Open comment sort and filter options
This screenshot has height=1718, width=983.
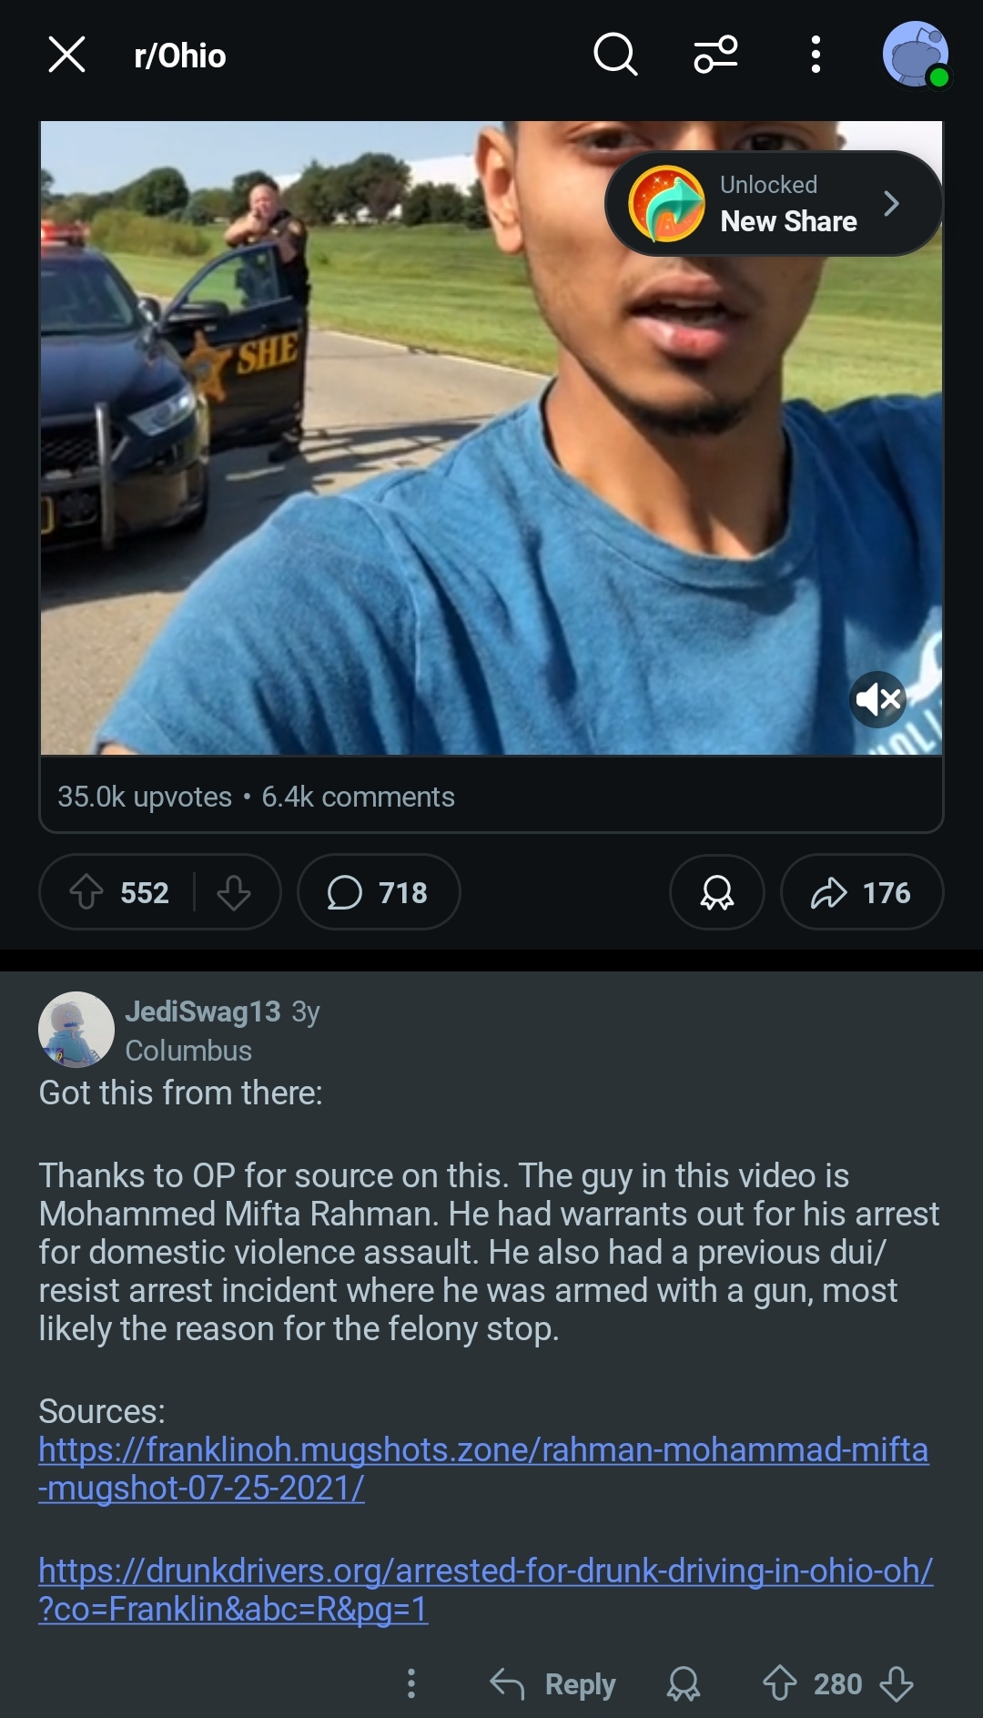[x=716, y=55]
